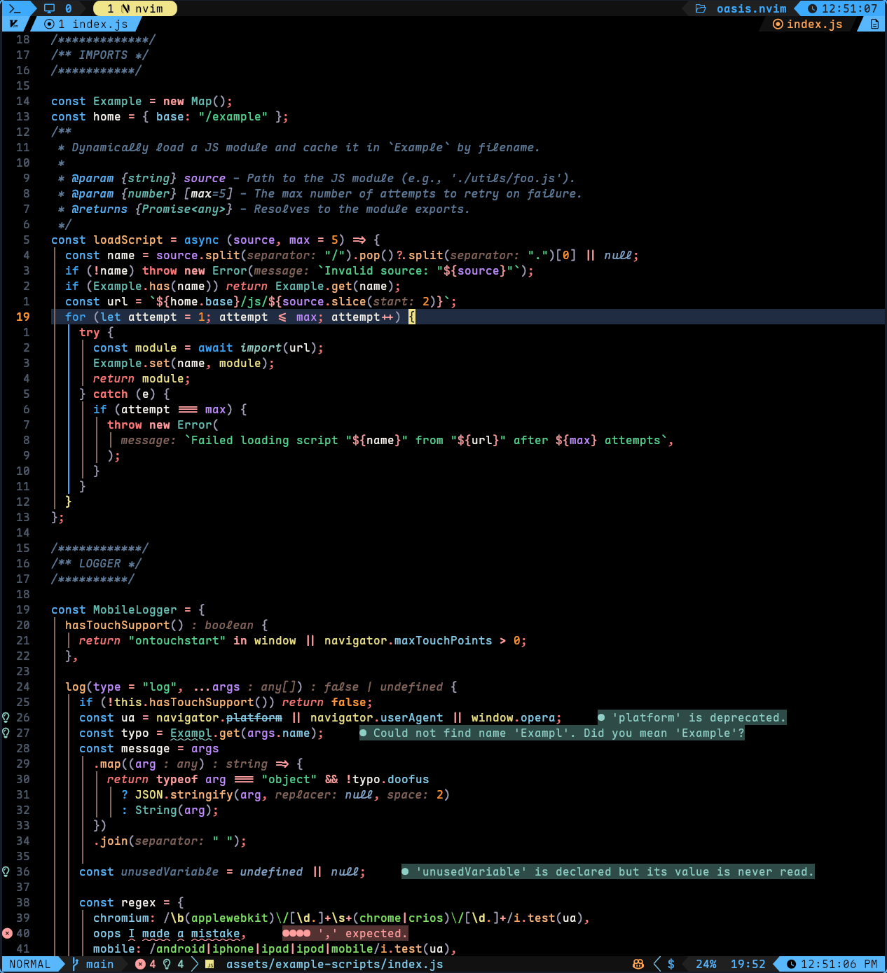This screenshot has height=973, width=887.
Task: Click the current line number 19 in gutter
Action: pyautogui.click(x=23, y=317)
